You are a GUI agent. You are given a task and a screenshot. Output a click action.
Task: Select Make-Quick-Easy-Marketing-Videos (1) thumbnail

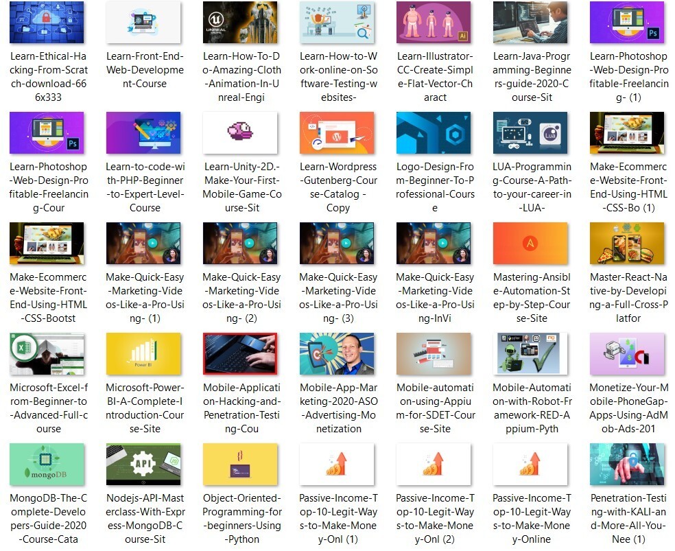(143, 243)
